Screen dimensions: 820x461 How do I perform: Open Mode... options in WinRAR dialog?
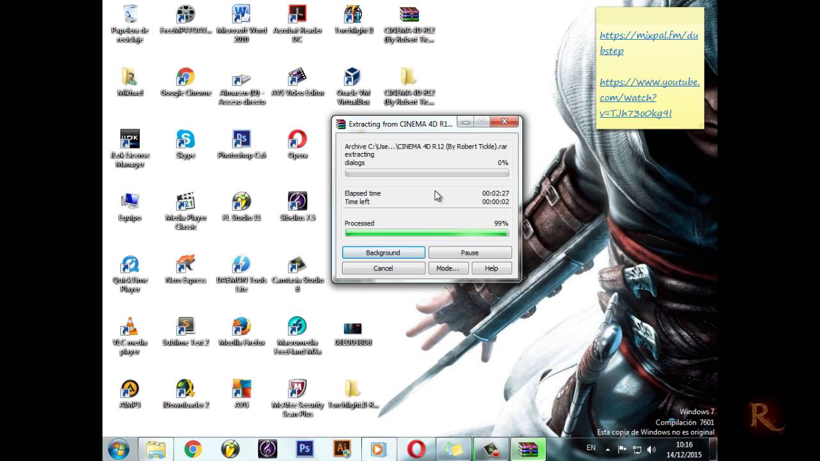448,268
